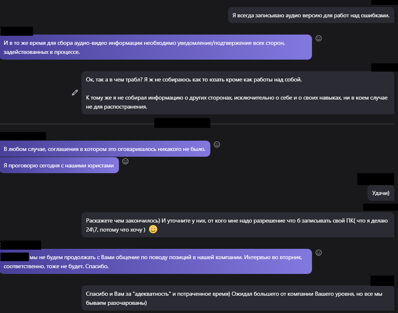This screenshot has width=398, height=313.
Task: Click the "В любом случае, соглашения" message bubble
Action: point(105,149)
